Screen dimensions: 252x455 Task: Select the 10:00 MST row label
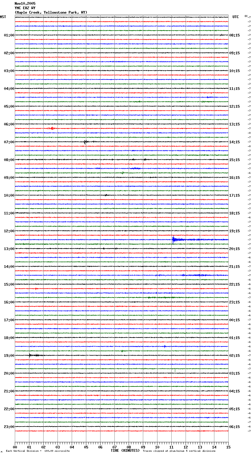pos(9,195)
